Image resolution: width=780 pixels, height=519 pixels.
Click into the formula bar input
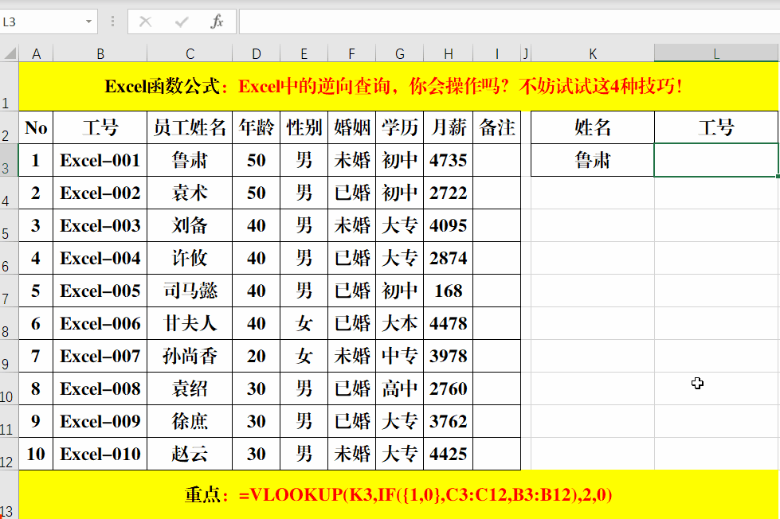pos(509,21)
